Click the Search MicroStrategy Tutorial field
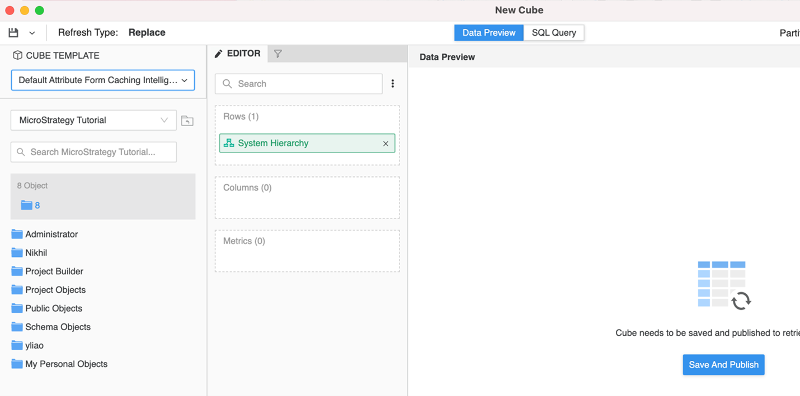This screenshot has width=800, height=396. [93, 152]
